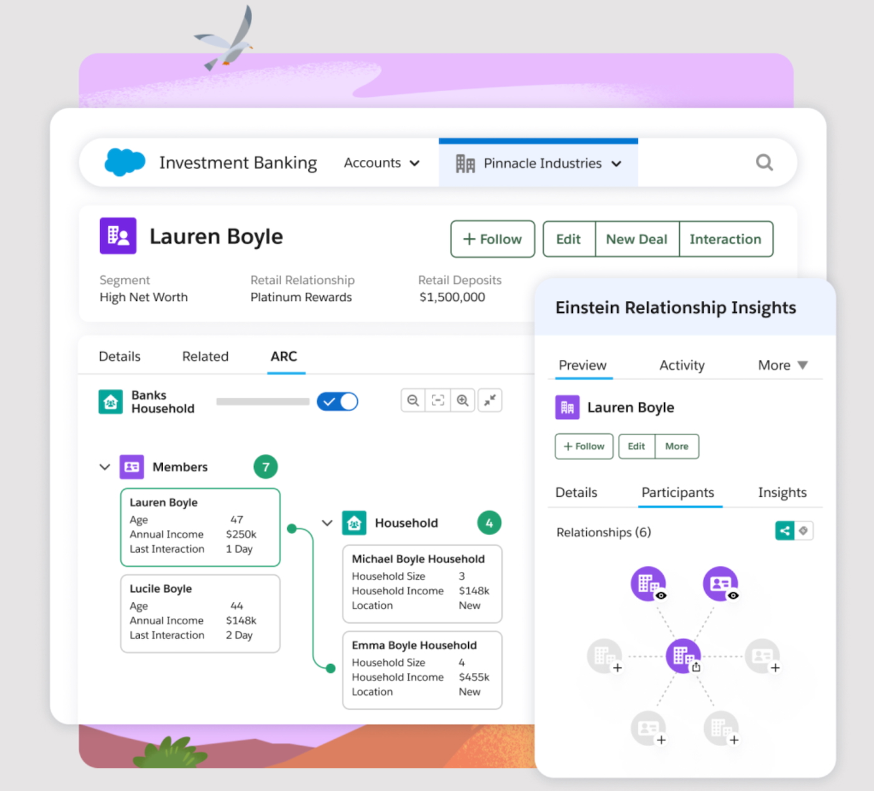Toggle eye on top-right contact node
874x791 pixels.
pos(734,596)
